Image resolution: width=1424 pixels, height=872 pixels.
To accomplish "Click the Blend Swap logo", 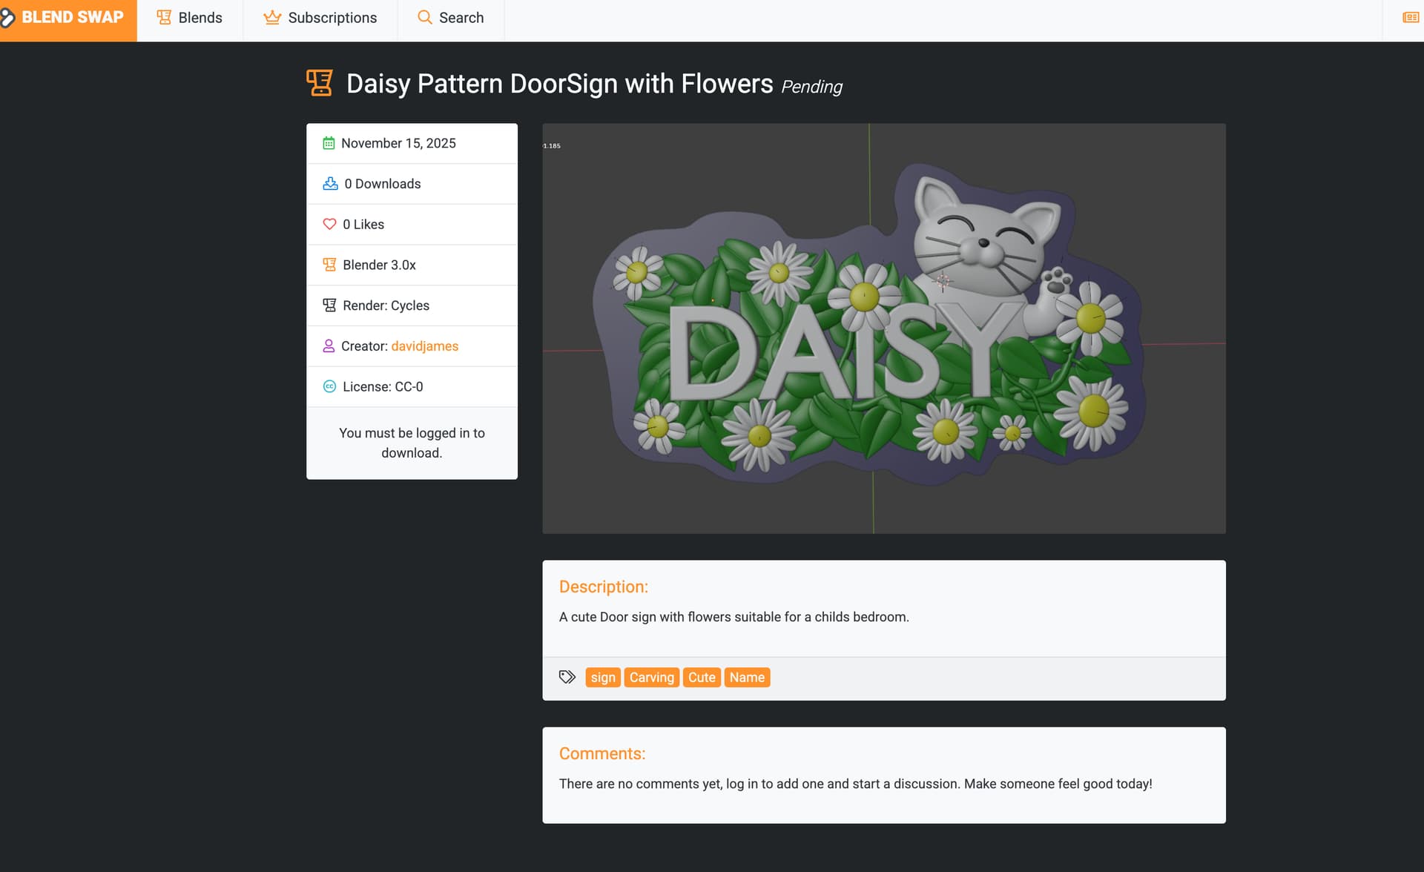I will pyautogui.click(x=67, y=18).
